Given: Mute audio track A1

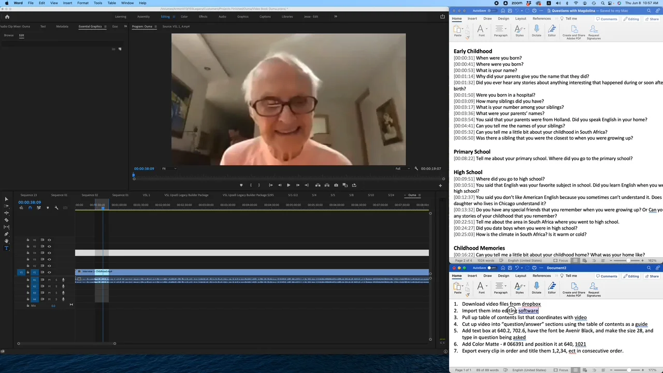Looking at the screenshot, I should [49, 280].
